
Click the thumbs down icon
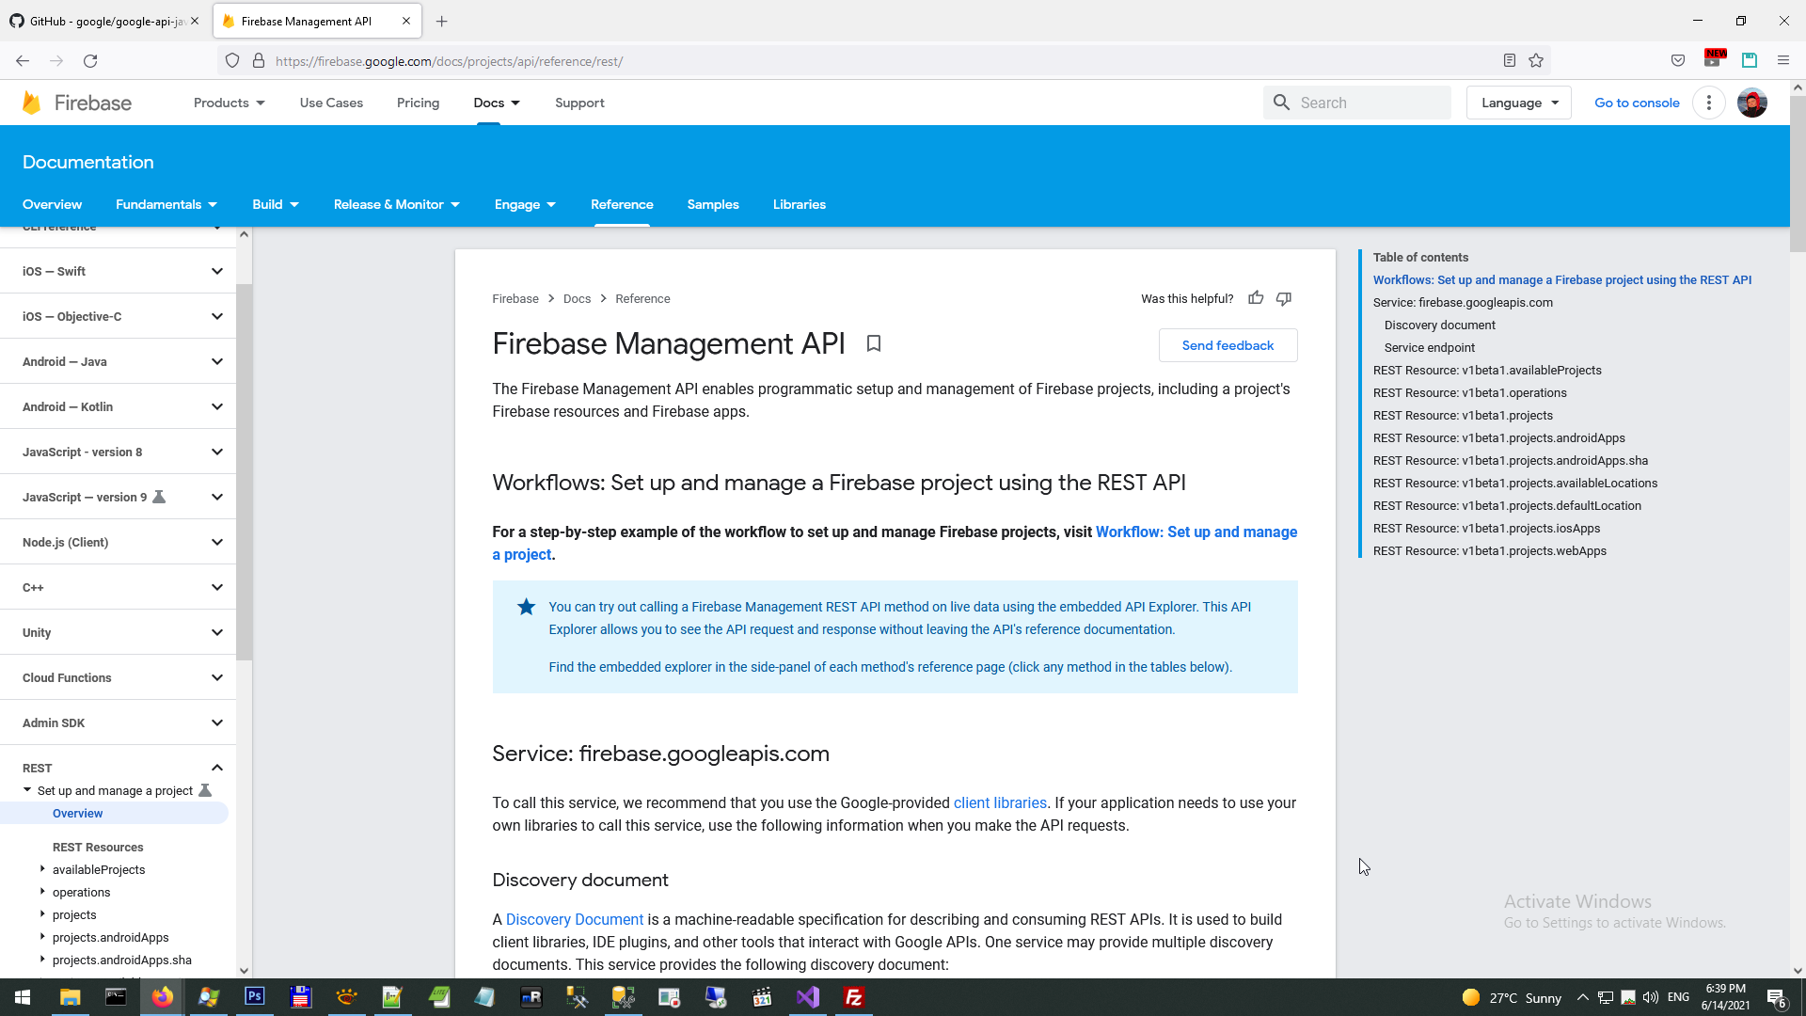click(x=1284, y=298)
